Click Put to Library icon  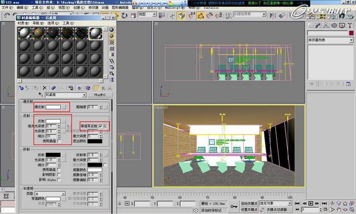(71, 88)
